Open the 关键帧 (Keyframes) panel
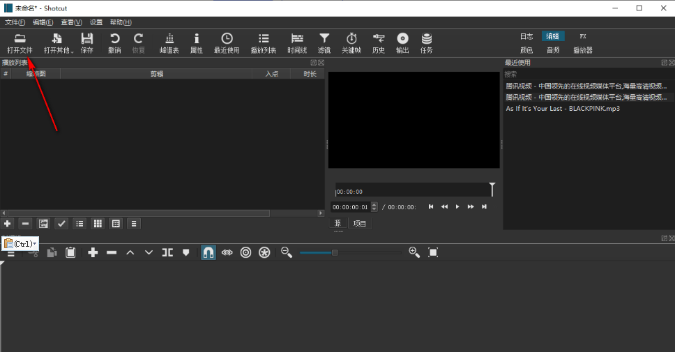 click(x=351, y=39)
